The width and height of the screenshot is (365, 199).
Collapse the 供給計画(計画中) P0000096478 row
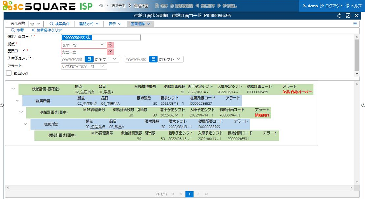[x=21, y=112]
